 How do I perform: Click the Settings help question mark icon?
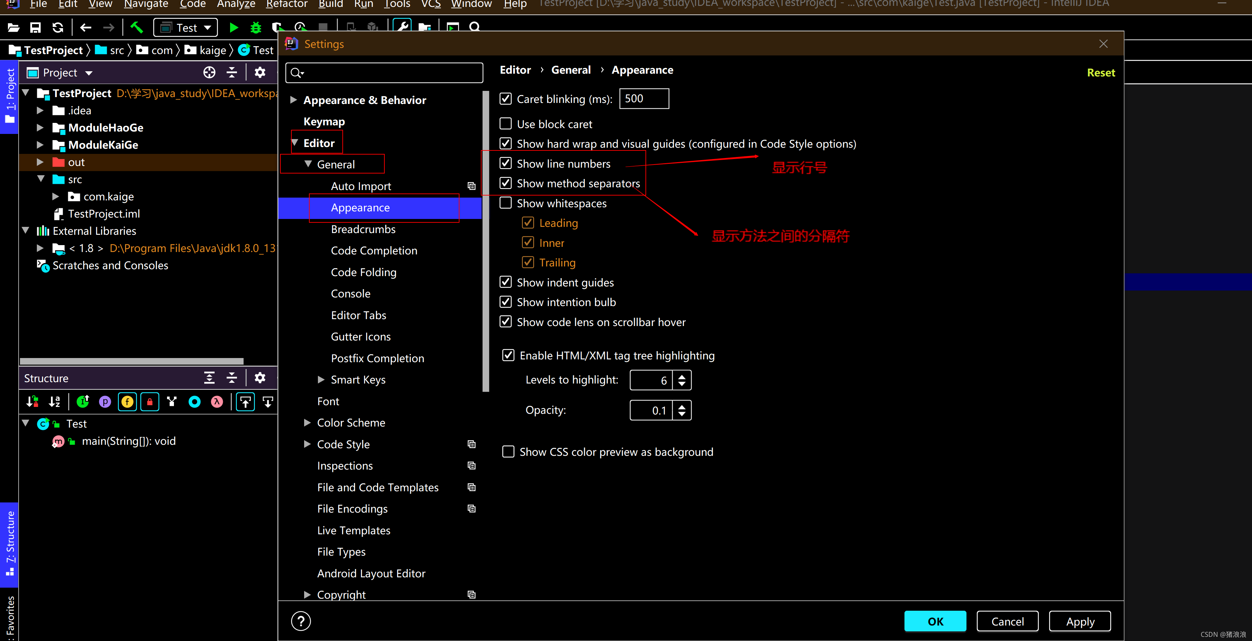coord(301,621)
